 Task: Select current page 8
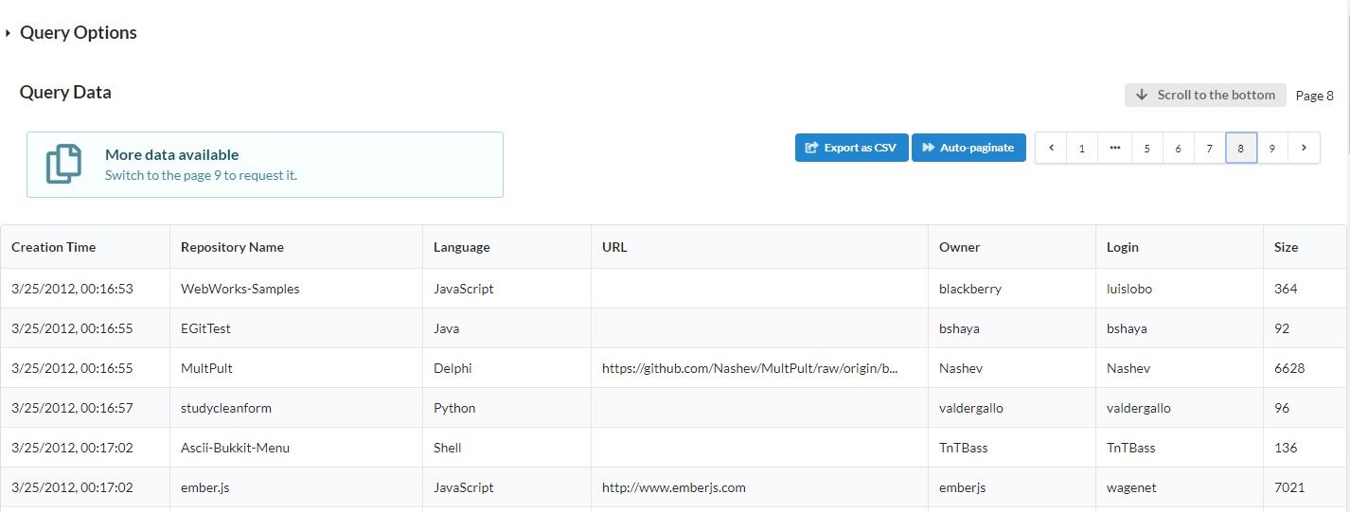click(x=1241, y=148)
